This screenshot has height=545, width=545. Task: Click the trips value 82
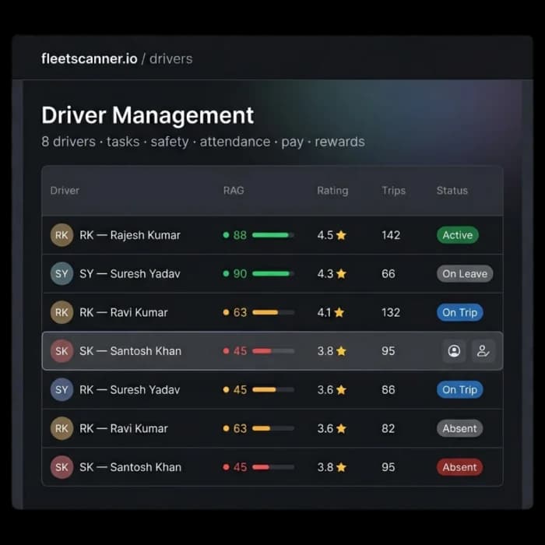pos(389,428)
